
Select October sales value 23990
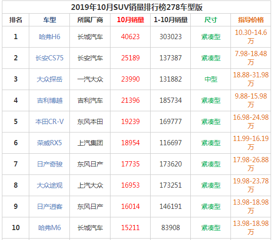pos(130,79)
